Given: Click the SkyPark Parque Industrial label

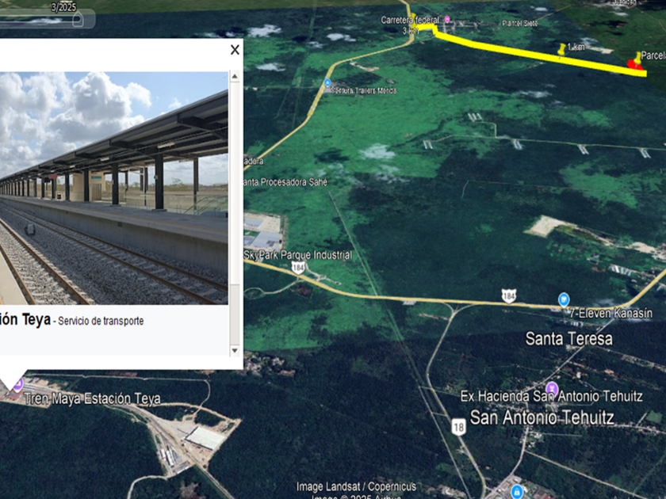Looking at the screenshot, I should (x=298, y=255).
